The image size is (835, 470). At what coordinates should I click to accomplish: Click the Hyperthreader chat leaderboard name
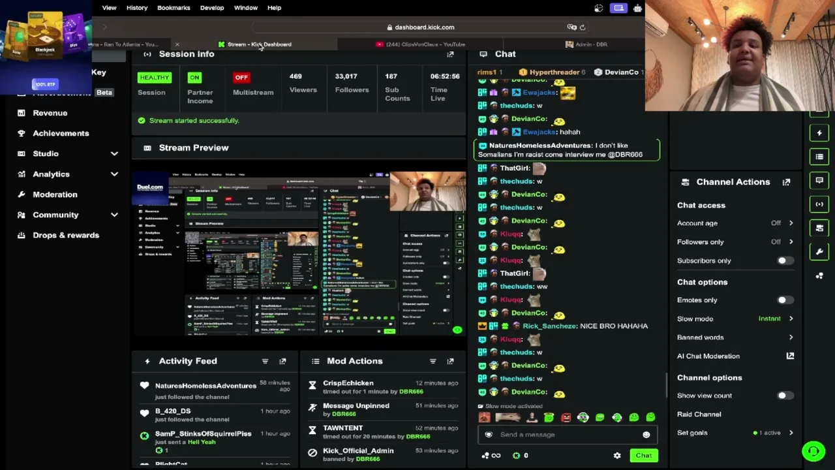click(x=554, y=72)
